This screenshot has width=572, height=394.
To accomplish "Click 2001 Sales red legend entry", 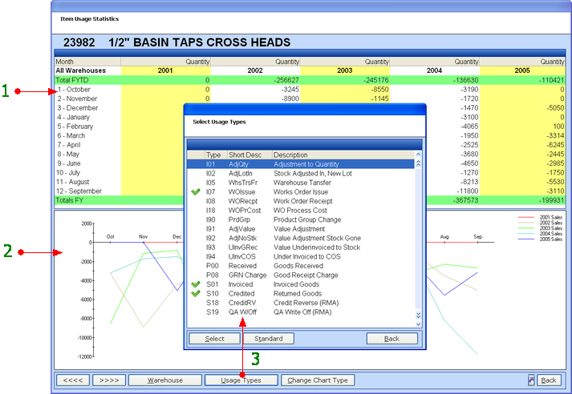I will coord(540,217).
